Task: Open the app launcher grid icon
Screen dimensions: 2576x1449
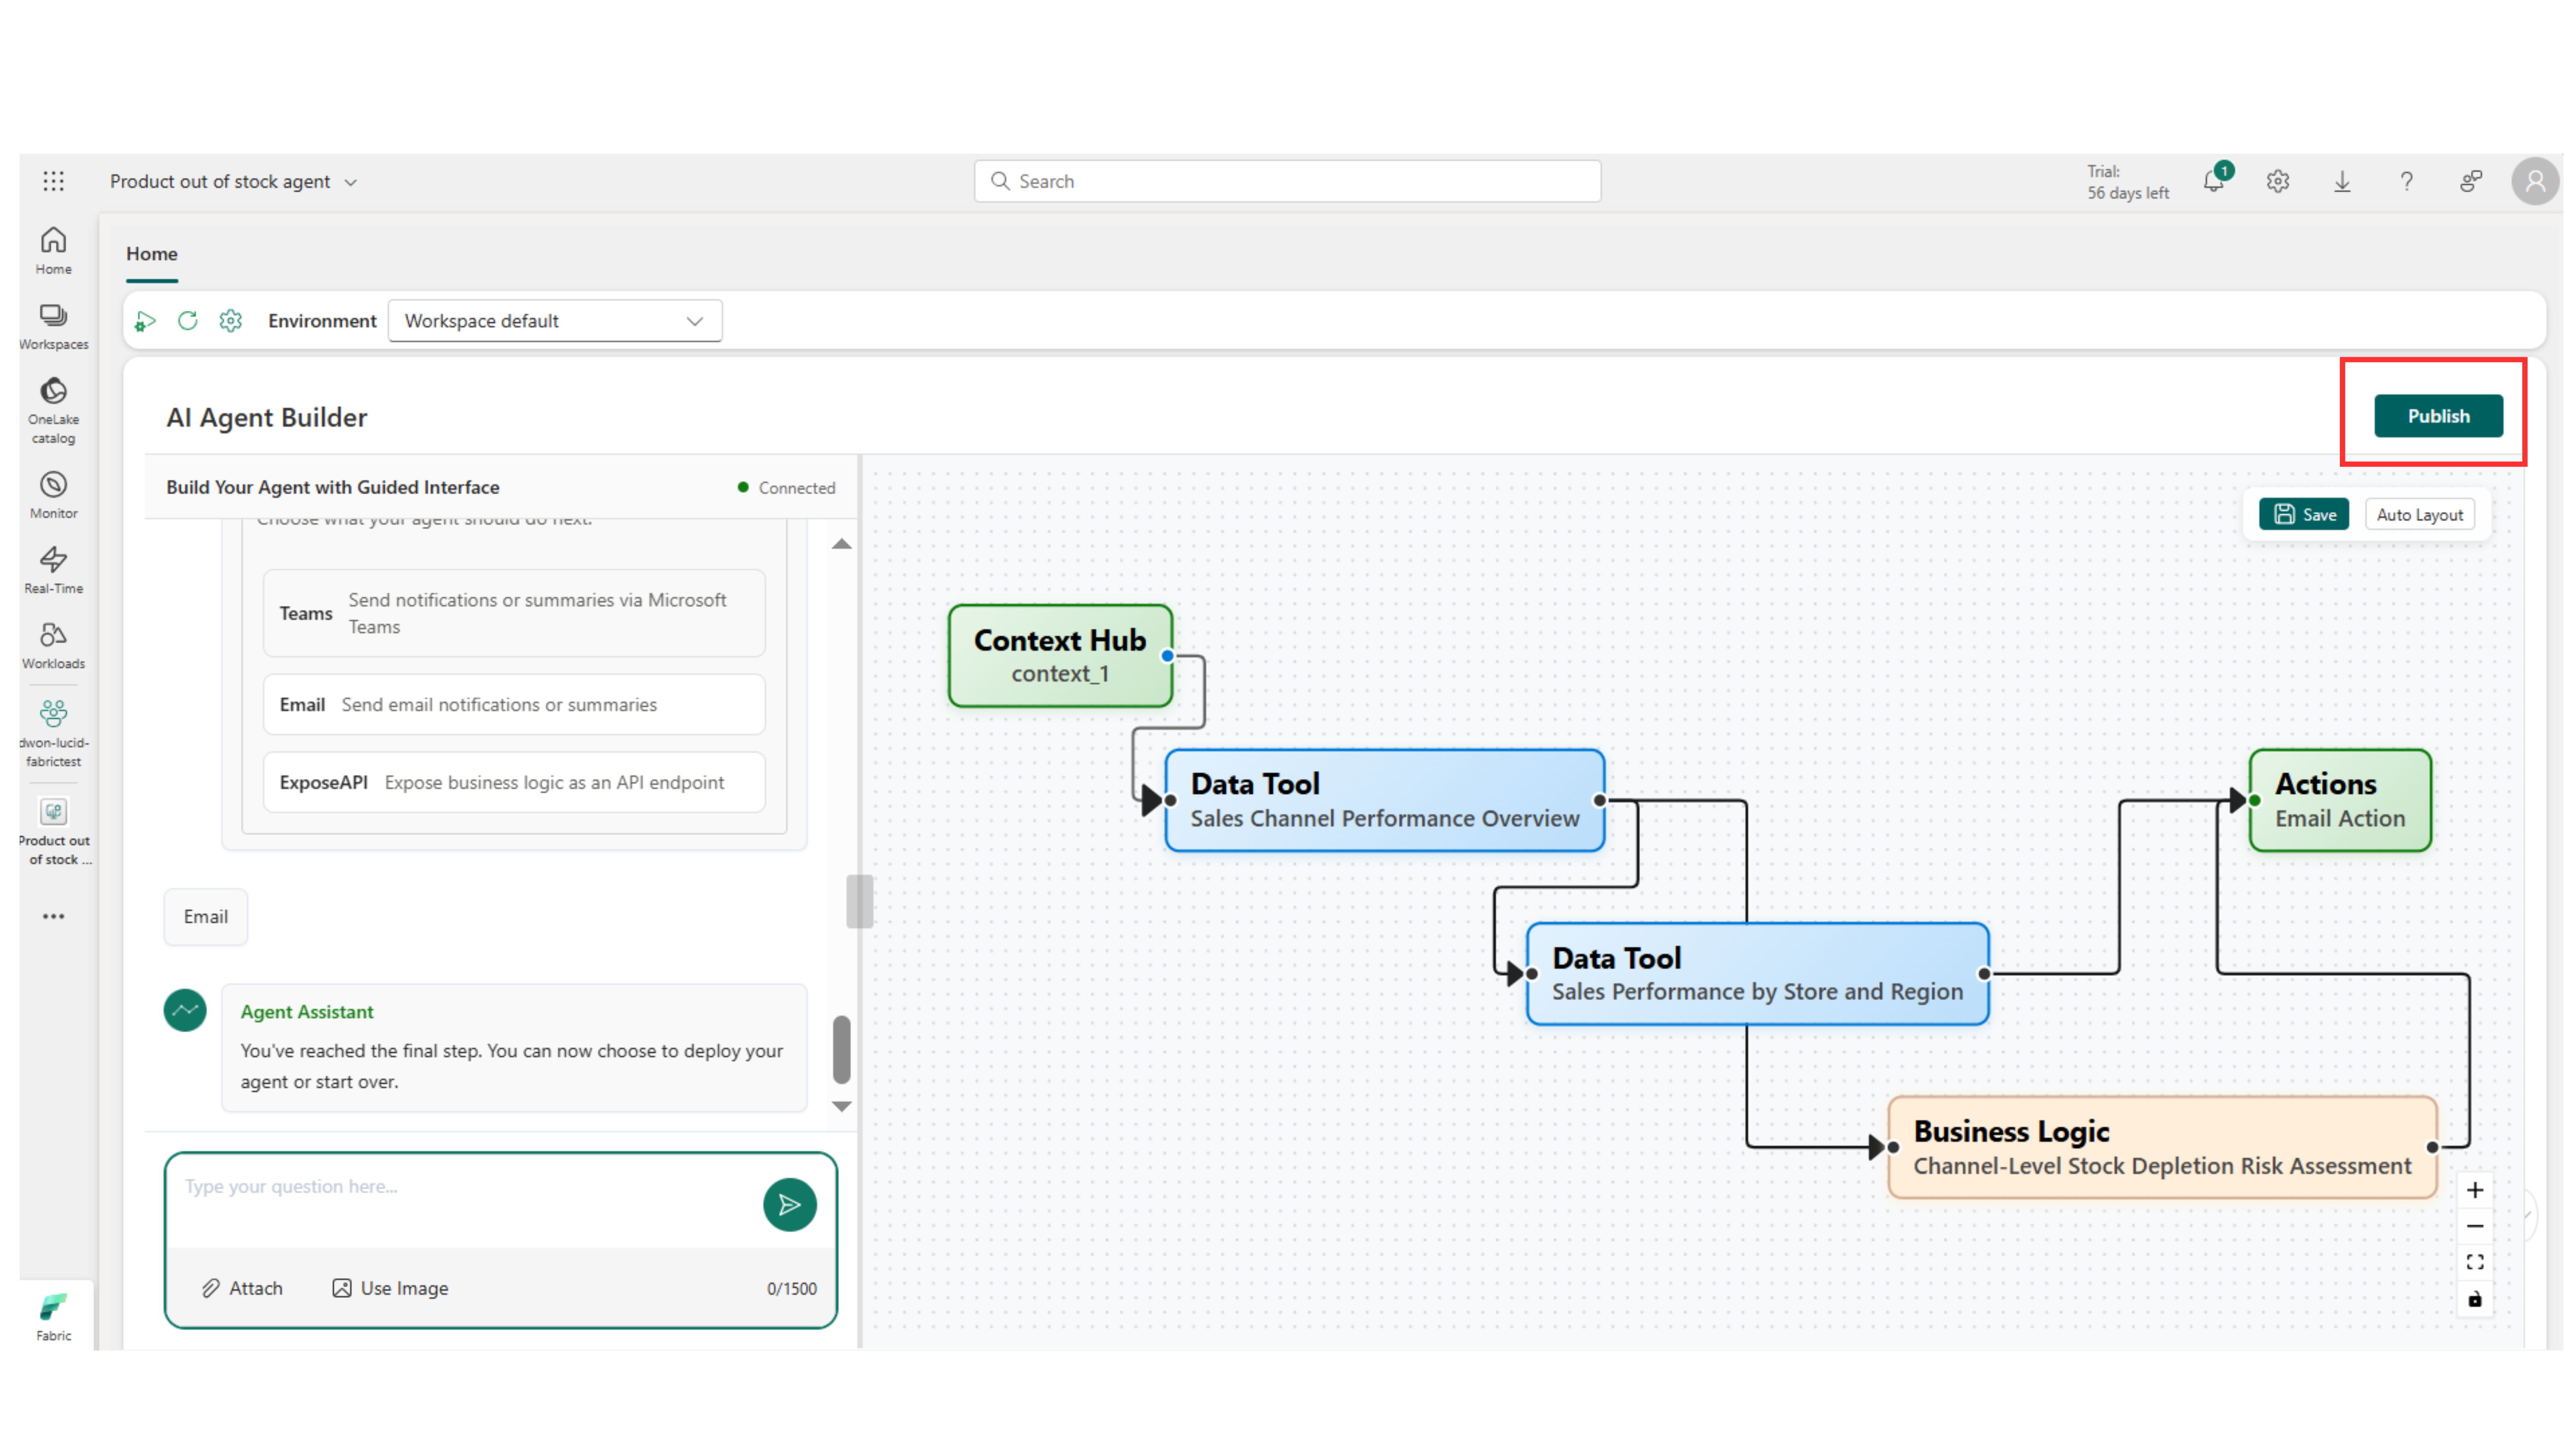Action: pos(54,181)
